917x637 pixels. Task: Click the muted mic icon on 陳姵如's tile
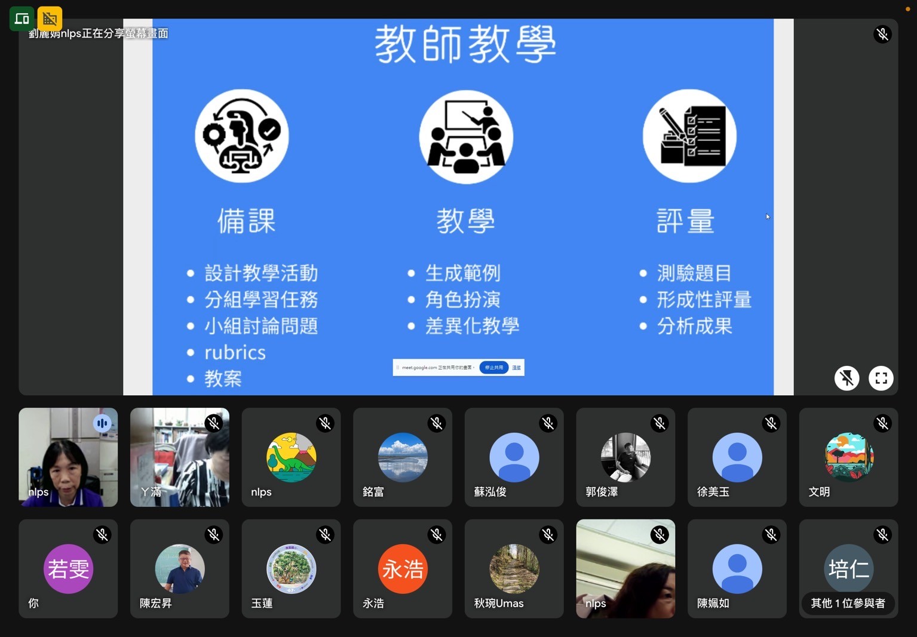(771, 535)
